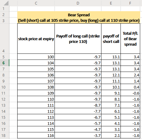Viewport: 142px width, 139px height.
Task: Select stock price cell 111
Action: coord(36,105)
